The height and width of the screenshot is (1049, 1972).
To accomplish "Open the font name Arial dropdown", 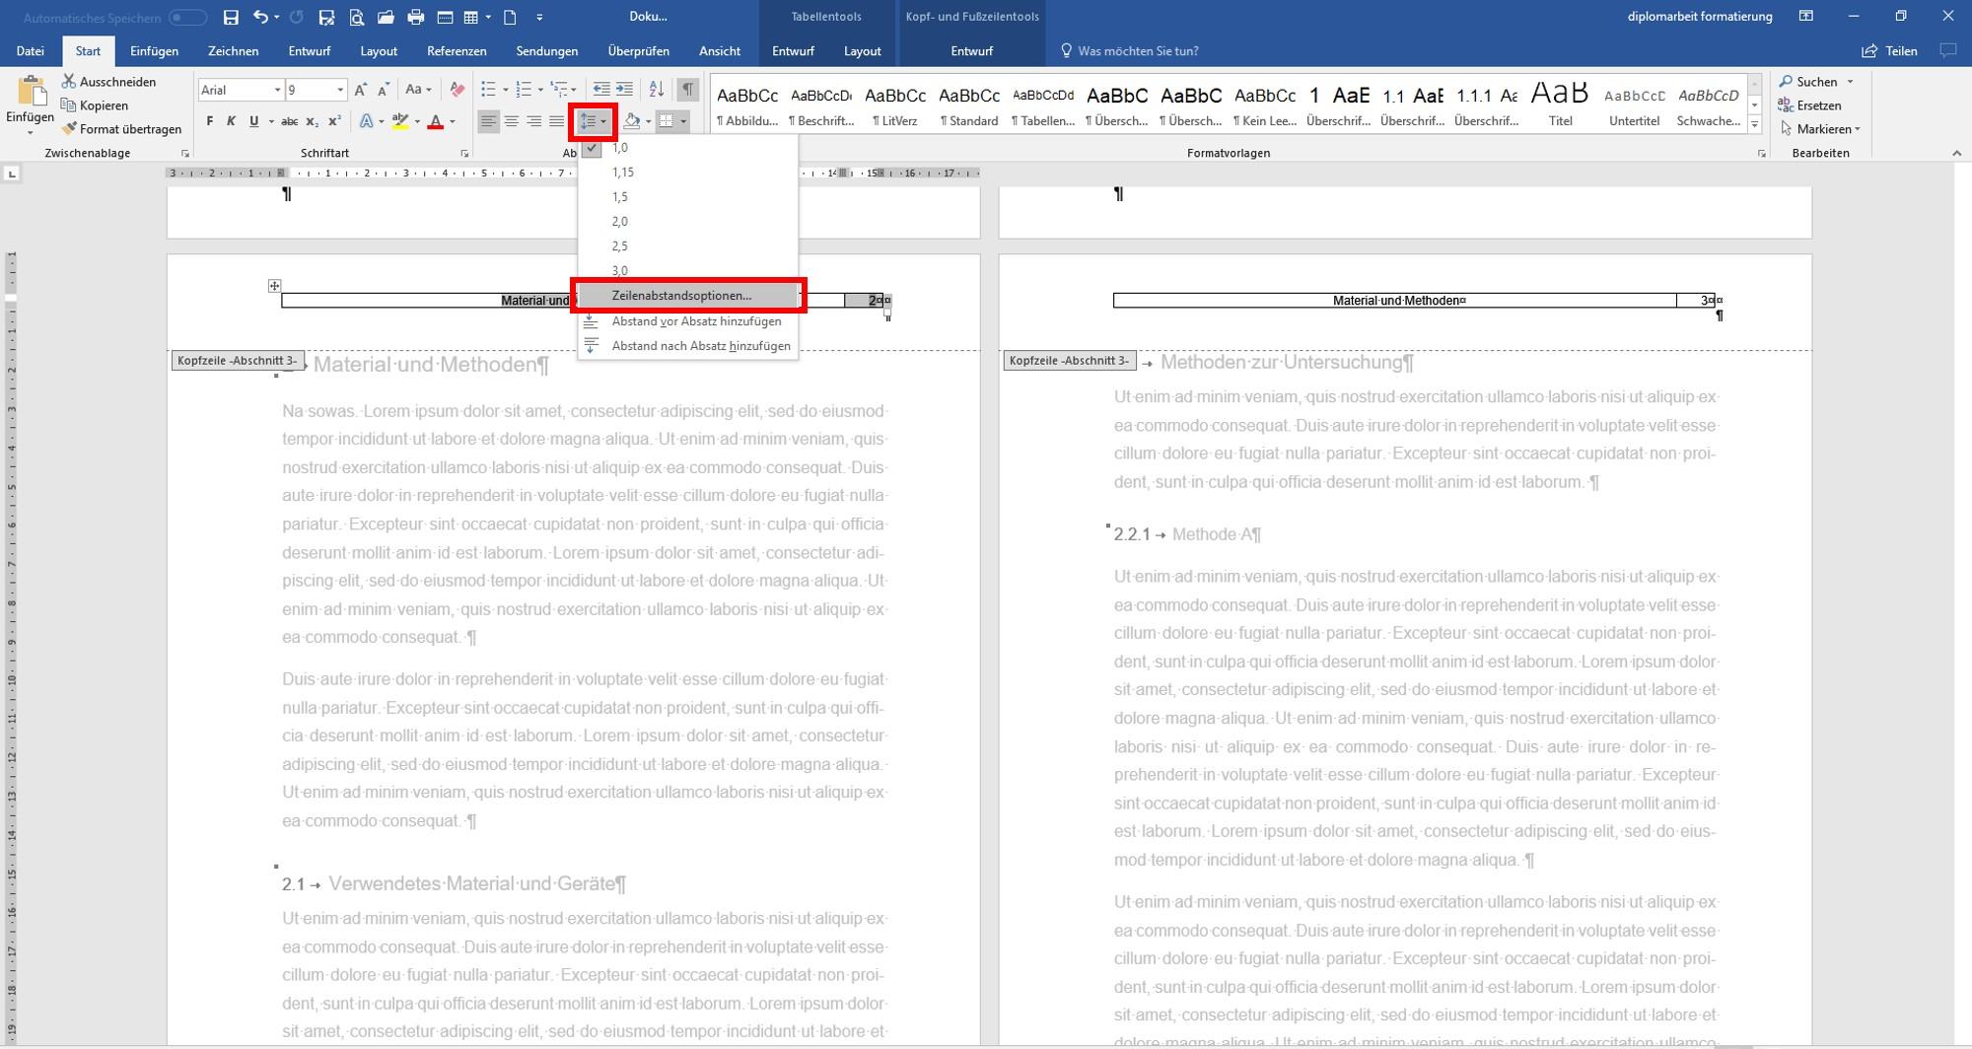I will click(277, 90).
